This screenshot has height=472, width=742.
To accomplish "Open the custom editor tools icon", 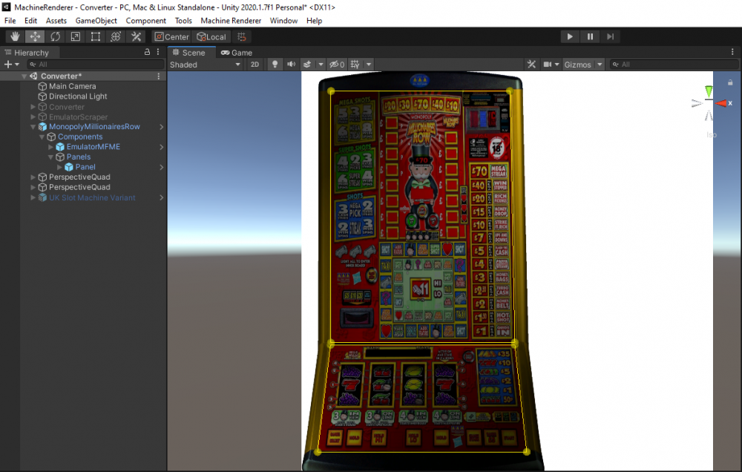I will pyautogui.click(x=137, y=36).
